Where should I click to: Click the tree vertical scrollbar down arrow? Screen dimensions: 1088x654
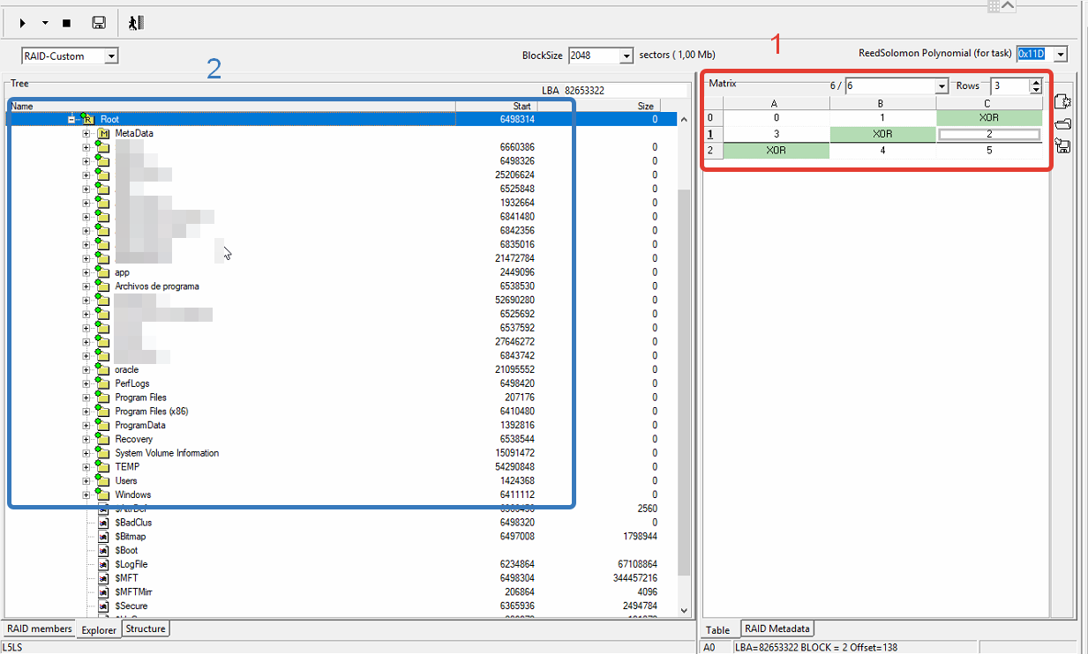point(683,610)
